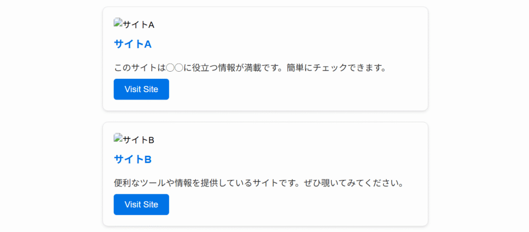Click the broken image icon for サイトA
529x232 pixels.
point(118,23)
